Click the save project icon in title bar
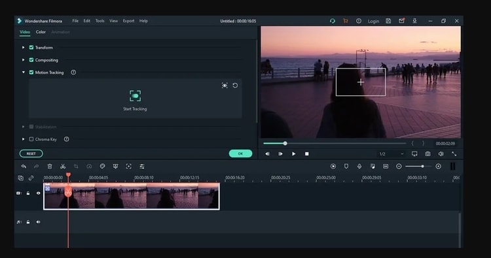The image size is (491, 258). point(388,21)
